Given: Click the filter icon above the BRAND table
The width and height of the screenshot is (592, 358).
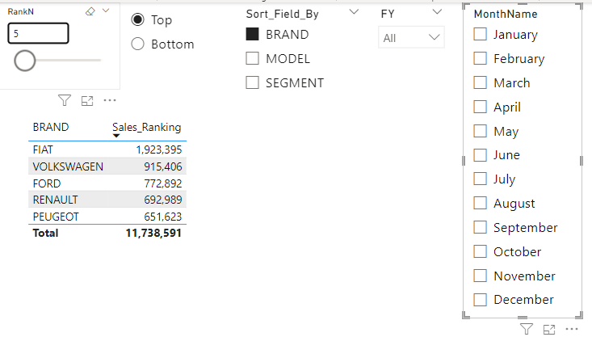Looking at the screenshot, I should pos(65,101).
